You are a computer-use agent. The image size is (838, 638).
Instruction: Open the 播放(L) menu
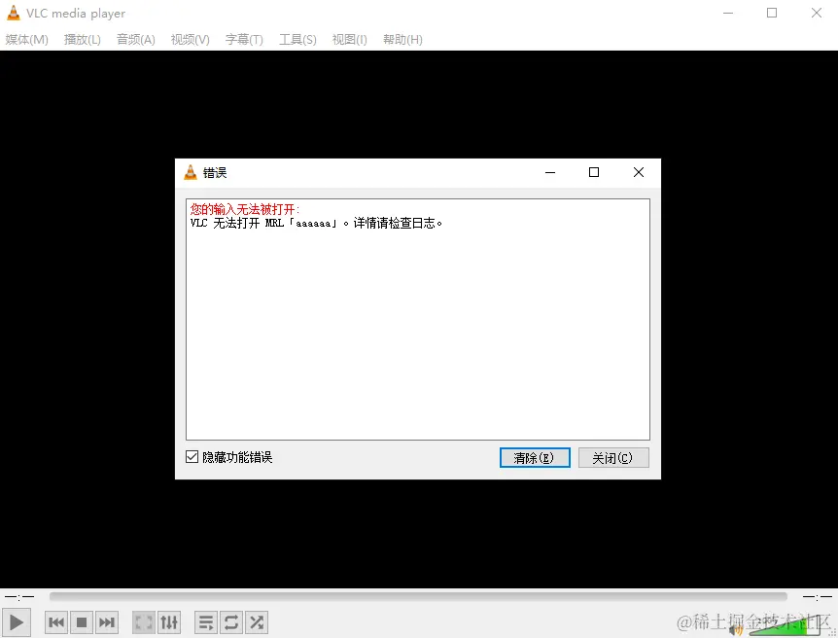[83, 40]
